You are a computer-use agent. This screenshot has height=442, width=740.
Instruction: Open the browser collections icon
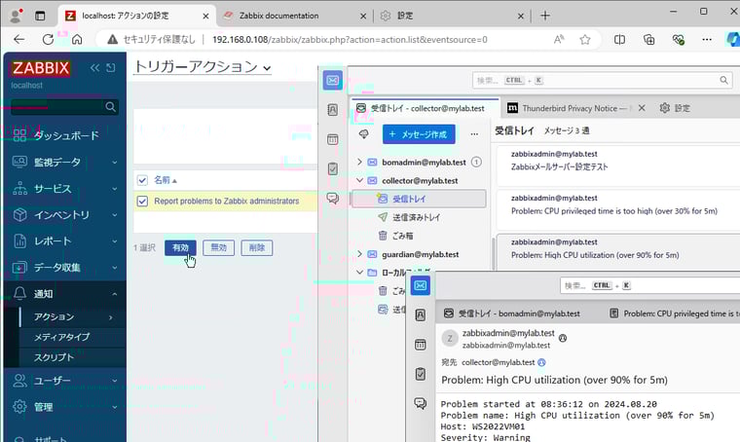[648, 40]
